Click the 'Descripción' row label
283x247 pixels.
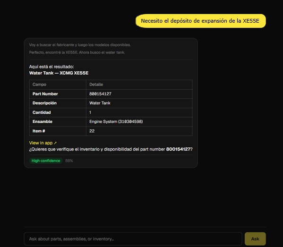pyautogui.click(x=44, y=103)
